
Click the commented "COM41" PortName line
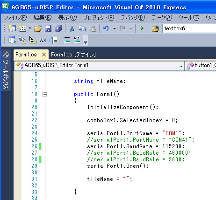coord(141,140)
